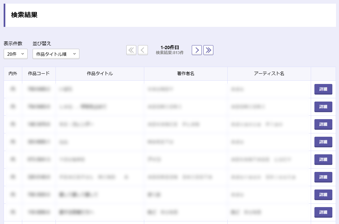Open 詳細 for the eighth result row

pyautogui.click(x=323, y=212)
